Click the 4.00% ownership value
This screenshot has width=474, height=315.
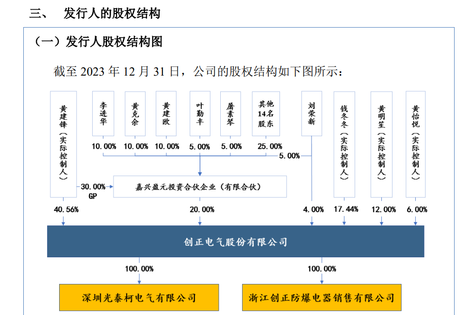pyautogui.click(x=313, y=210)
